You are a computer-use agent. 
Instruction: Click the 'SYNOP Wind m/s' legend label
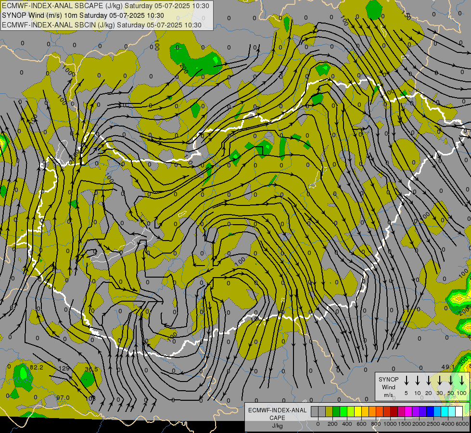[x=388, y=387]
